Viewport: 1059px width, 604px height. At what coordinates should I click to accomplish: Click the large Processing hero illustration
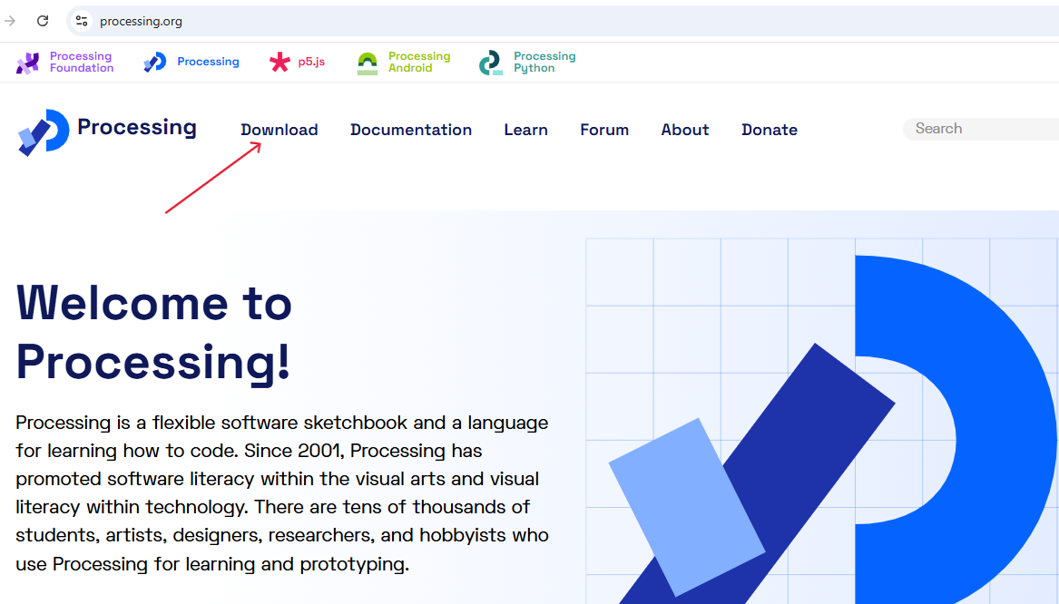pos(822,421)
